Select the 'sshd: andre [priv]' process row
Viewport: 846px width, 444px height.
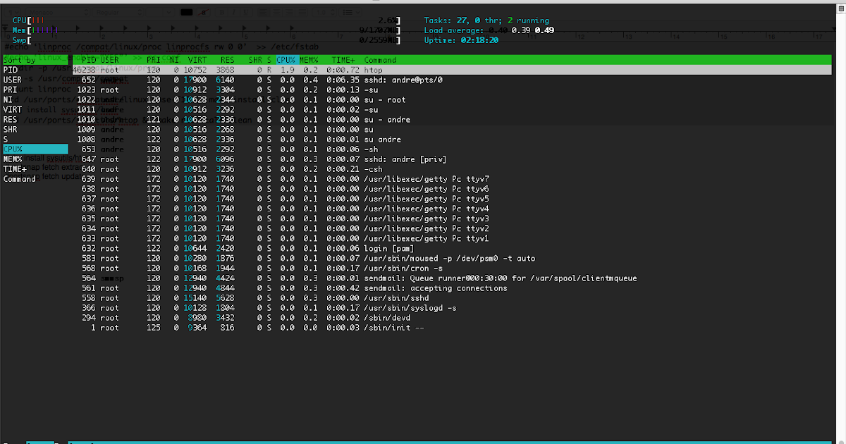click(x=451, y=159)
